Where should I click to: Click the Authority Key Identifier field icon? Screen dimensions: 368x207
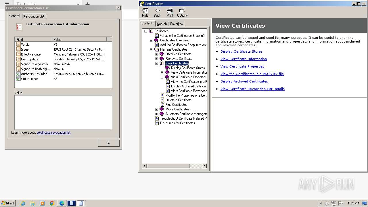18,74
